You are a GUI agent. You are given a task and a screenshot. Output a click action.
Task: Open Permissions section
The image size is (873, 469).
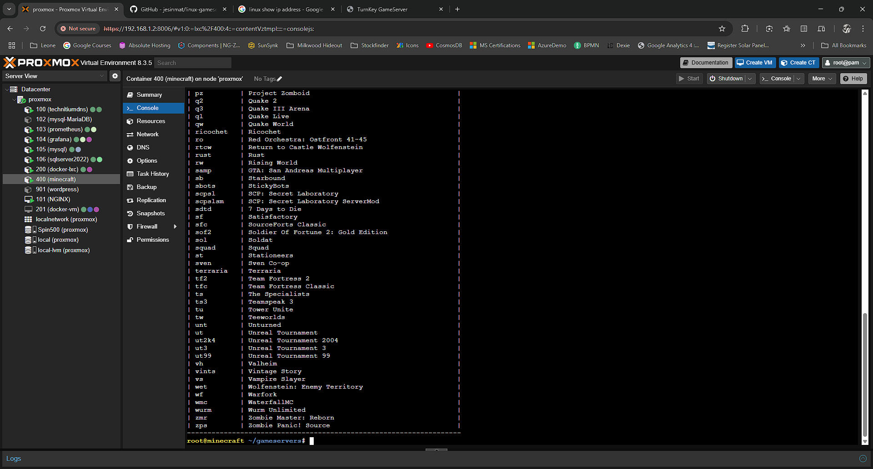click(154, 239)
